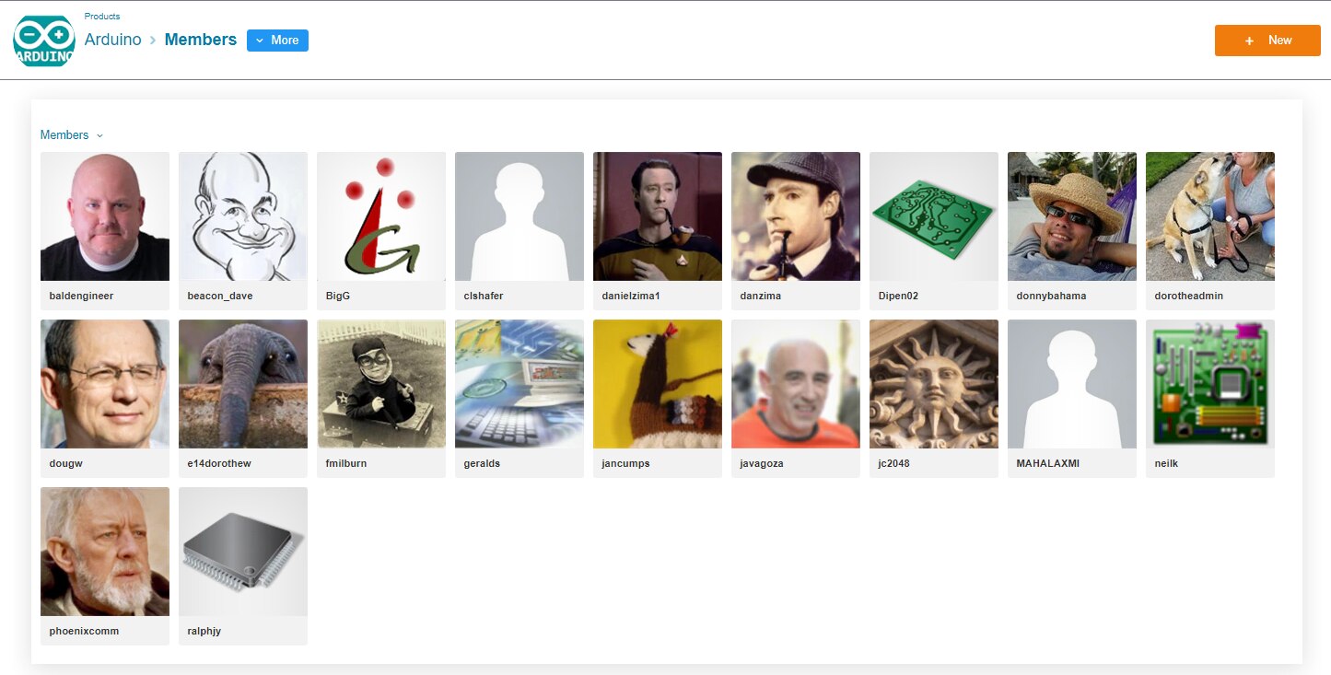Click jc2048's sun carving avatar
The width and height of the screenshot is (1331, 675).
[934, 384]
